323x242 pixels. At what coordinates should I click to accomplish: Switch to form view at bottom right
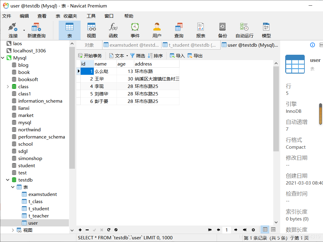273,229
